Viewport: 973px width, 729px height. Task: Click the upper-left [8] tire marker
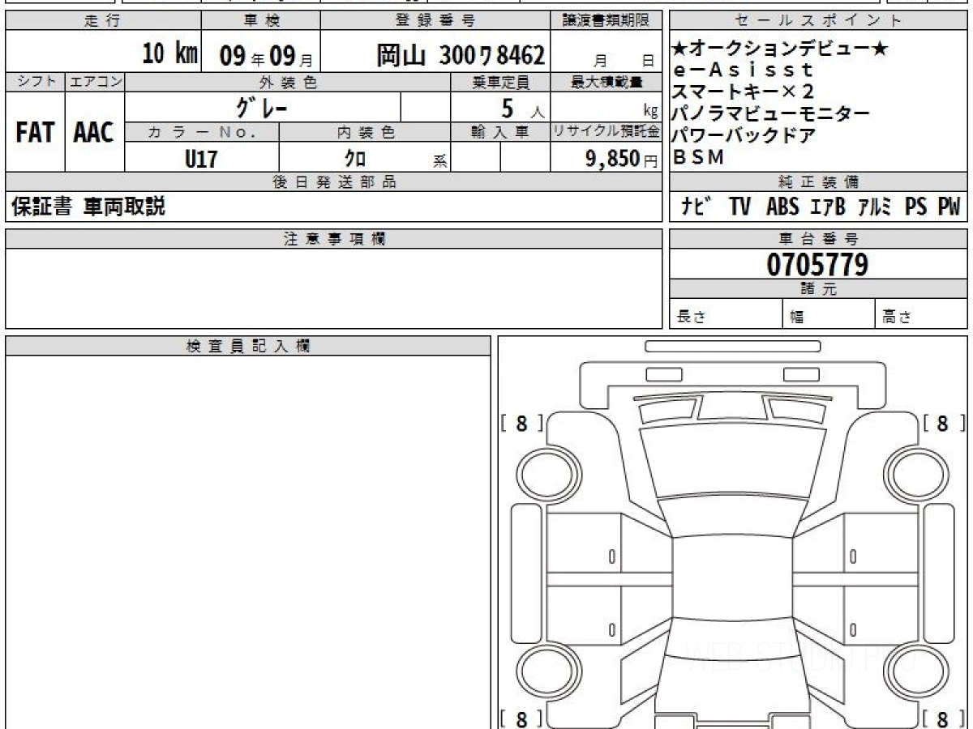pyautogui.click(x=521, y=423)
